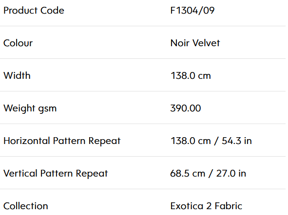Click the Collection label
This screenshot has height=215, width=288.
pyautogui.click(x=26, y=206)
